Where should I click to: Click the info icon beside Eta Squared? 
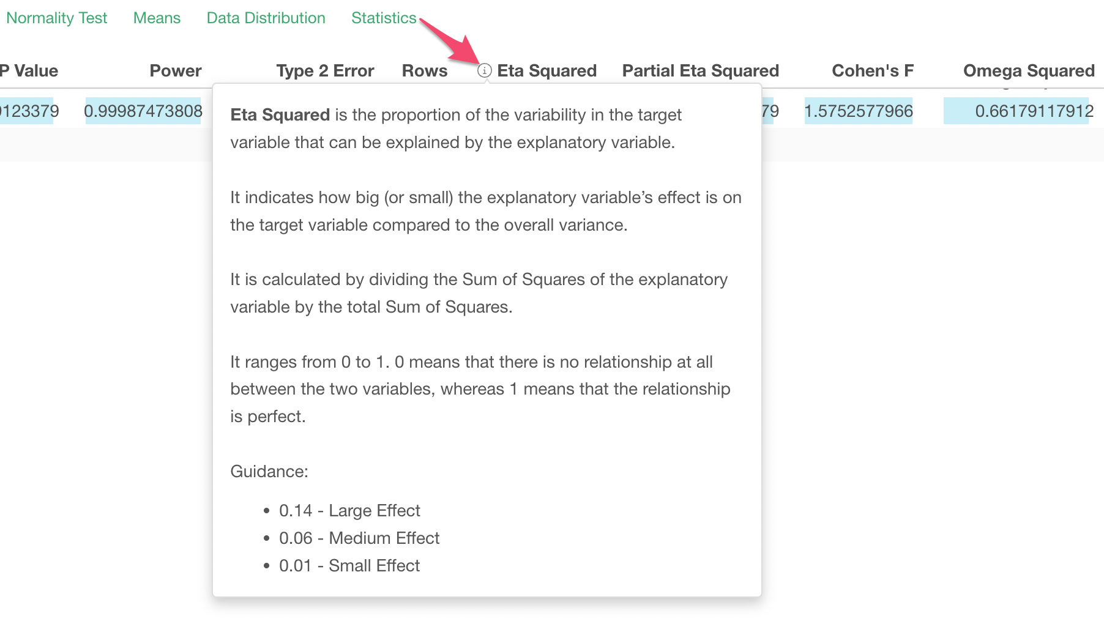click(484, 71)
